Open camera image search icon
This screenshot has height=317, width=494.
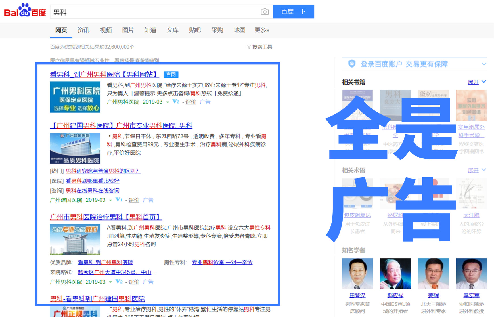coord(265,12)
